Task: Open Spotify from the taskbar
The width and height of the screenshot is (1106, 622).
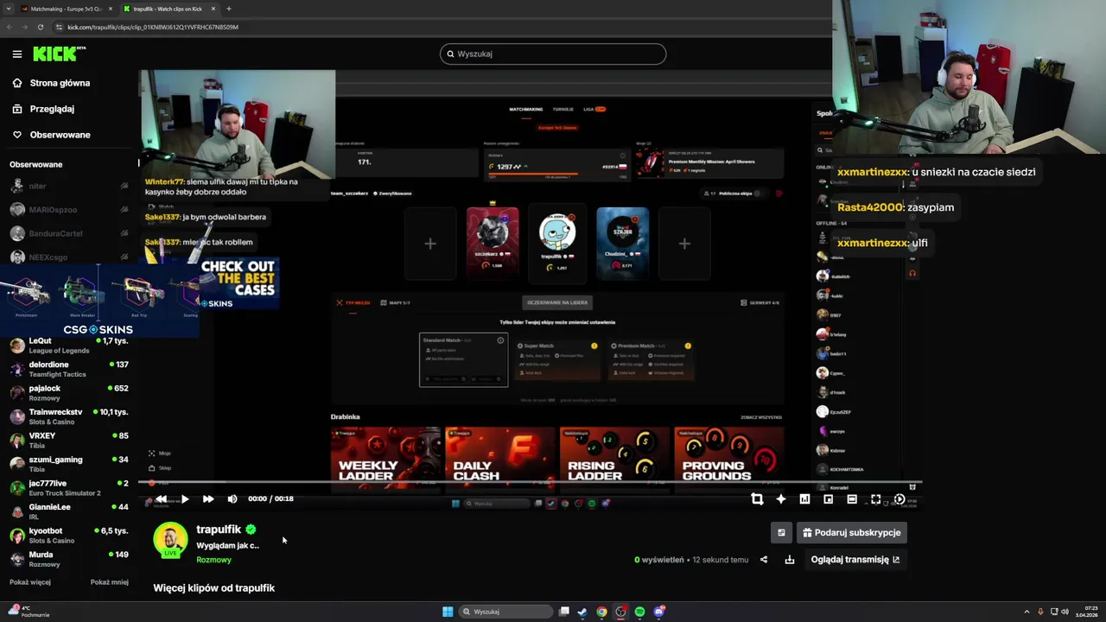Action: tap(639, 612)
